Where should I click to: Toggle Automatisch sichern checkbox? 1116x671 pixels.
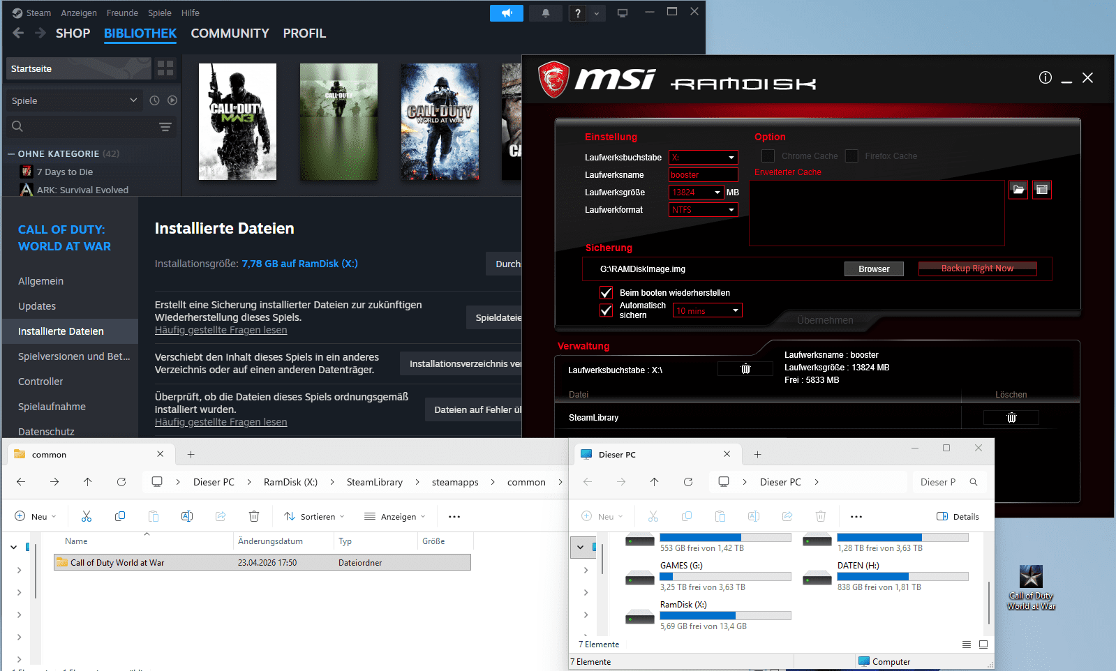coord(607,310)
